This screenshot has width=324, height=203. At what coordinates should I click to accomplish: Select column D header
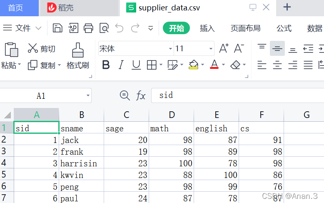pyautogui.click(x=172, y=115)
